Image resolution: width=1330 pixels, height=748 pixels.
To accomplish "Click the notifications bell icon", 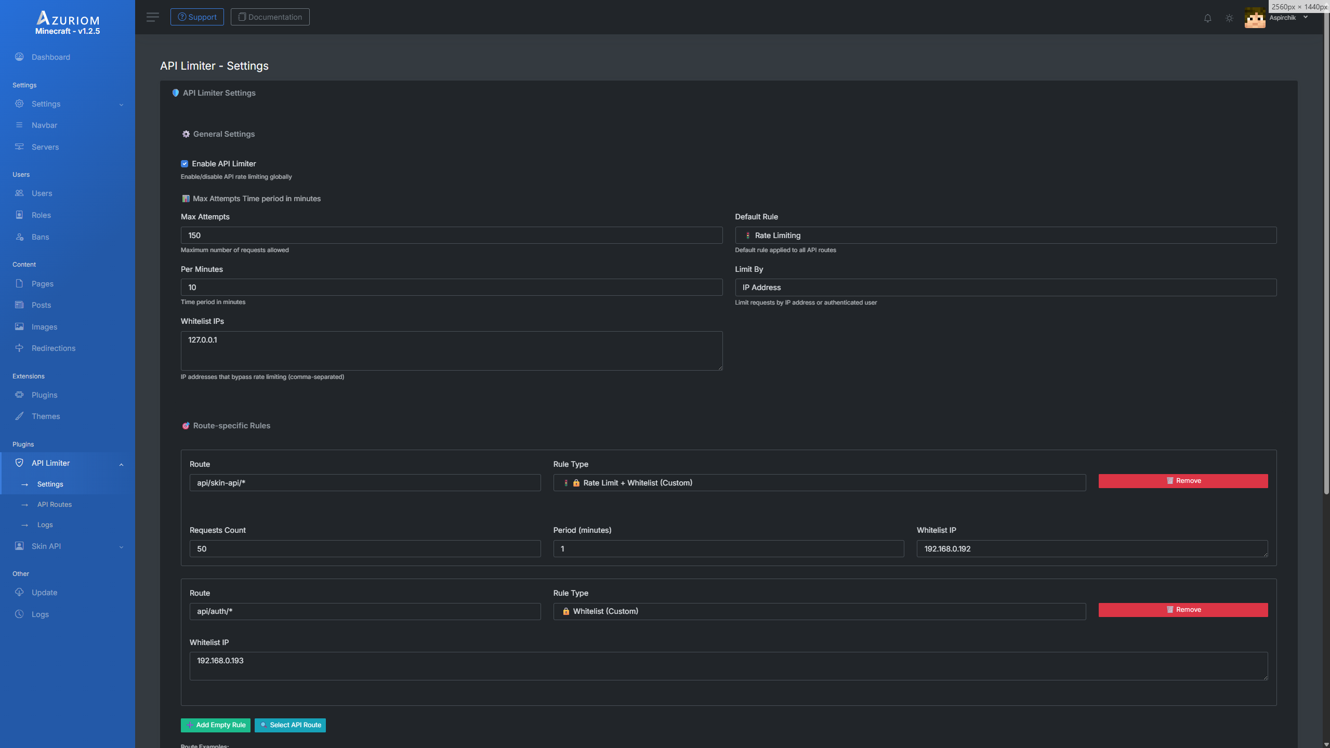I will pos(1207,18).
